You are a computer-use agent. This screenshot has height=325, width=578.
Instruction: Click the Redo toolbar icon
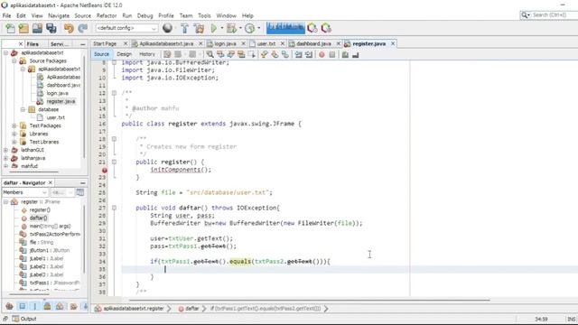(x=82, y=28)
